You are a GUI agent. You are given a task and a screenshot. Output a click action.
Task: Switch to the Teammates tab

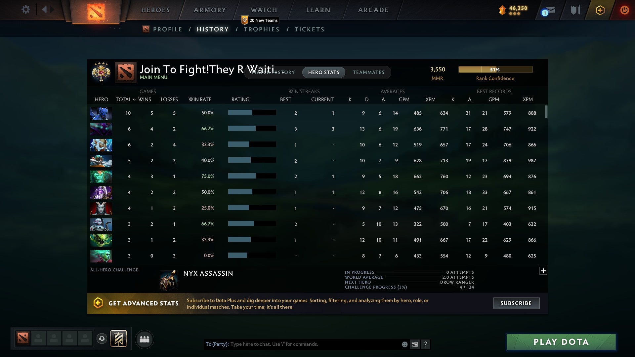(x=368, y=72)
